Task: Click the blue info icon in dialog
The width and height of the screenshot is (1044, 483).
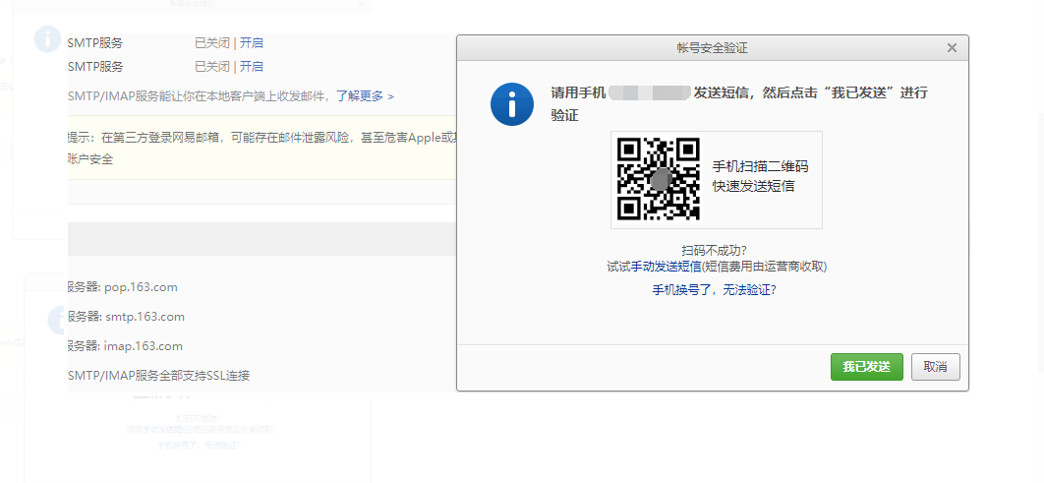Action: [512, 104]
